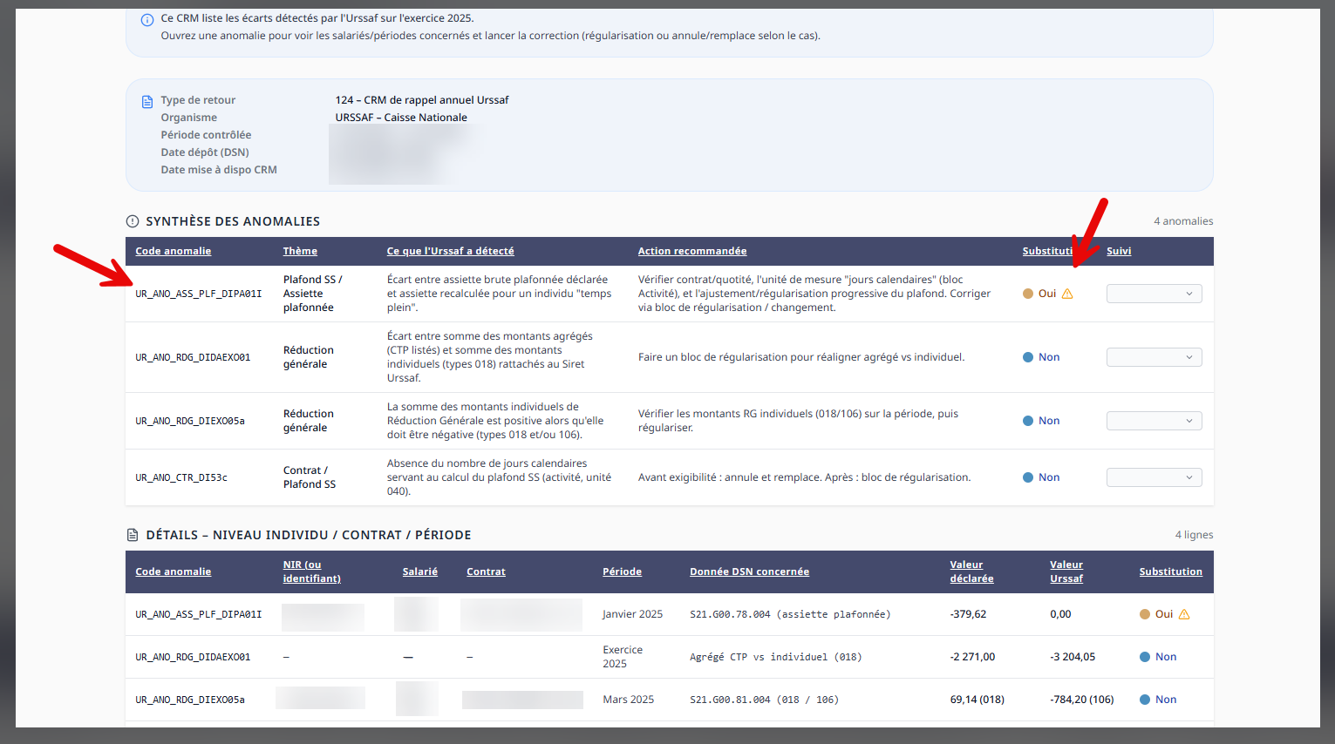Click the '4 lignes' count label
Screen dimensions: 1335x744
(1194, 535)
